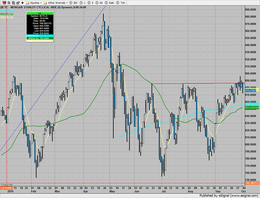Image resolution: width=260 pixels, height=198 pixels.
Task: Click the second toolbar icon with refresh arrows
Action: pos(9,3)
